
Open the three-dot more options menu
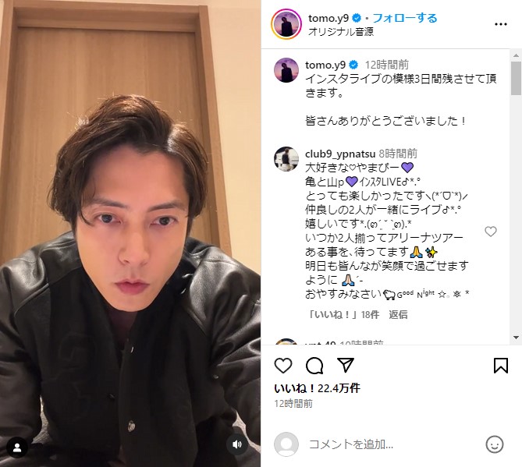pyautogui.click(x=501, y=24)
